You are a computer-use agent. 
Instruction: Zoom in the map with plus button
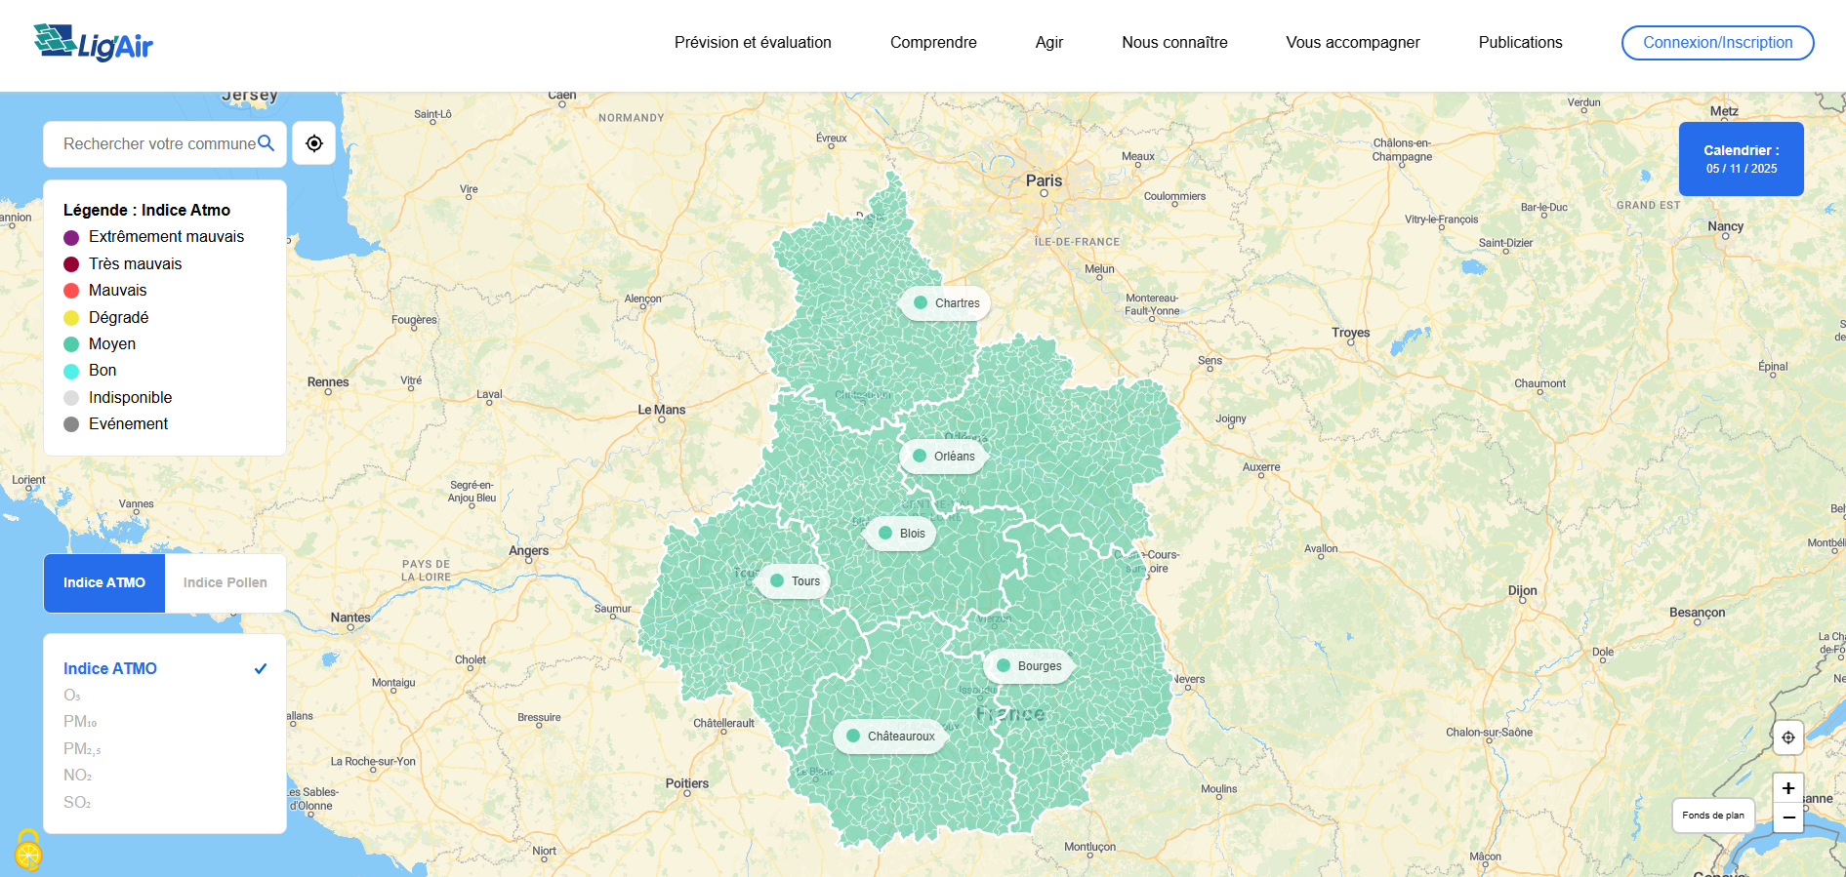[x=1787, y=788]
